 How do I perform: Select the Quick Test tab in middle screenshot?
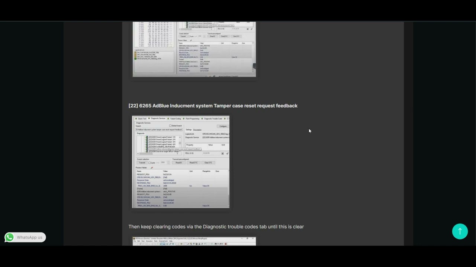tap(141, 119)
